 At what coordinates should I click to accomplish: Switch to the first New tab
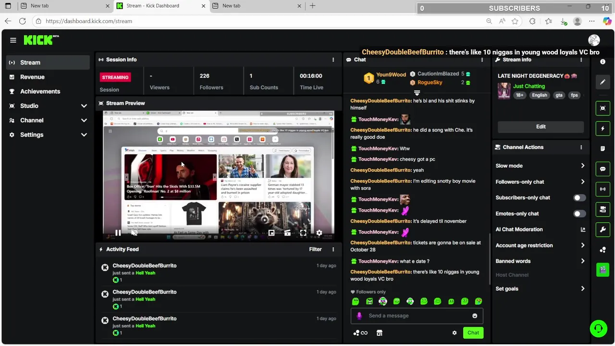pyautogui.click(x=65, y=6)
